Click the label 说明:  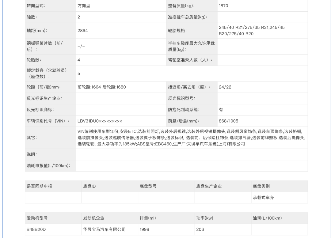32,154
